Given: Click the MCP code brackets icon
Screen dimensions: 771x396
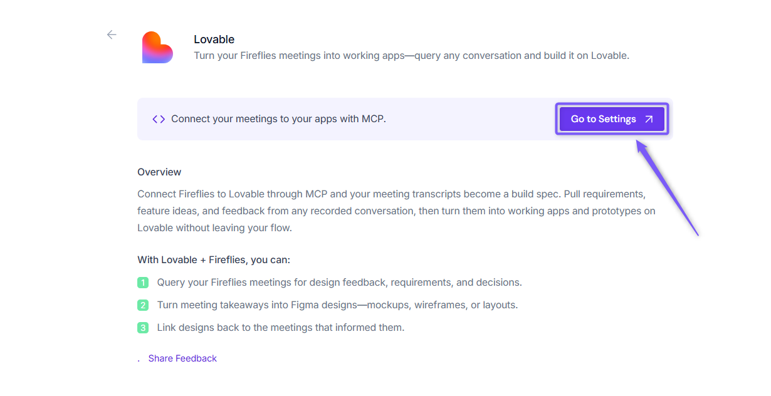Looking at the screenshot, I should click(159, 119).
